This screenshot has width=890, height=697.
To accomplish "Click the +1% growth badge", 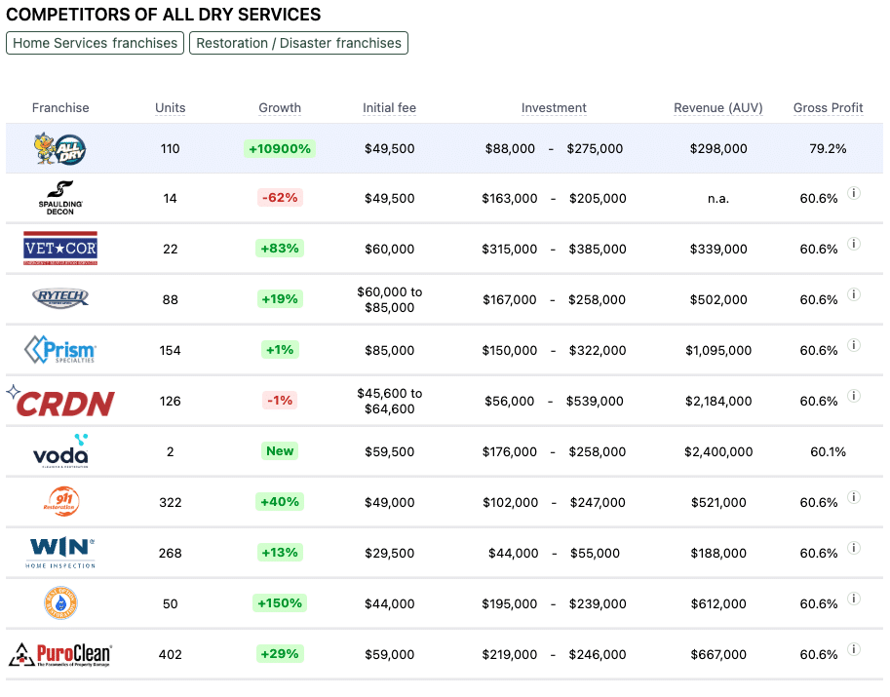I will click(x=280, y=350).
